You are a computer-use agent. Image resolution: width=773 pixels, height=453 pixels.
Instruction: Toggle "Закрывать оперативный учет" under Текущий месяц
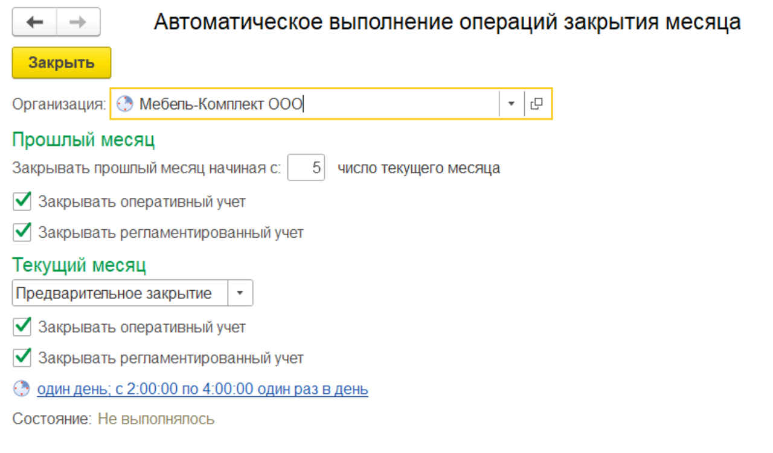tap(22, 327)
